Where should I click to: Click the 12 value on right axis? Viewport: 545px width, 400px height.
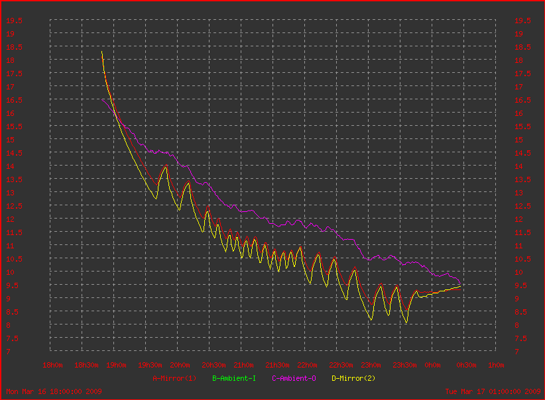pos(518,219)
